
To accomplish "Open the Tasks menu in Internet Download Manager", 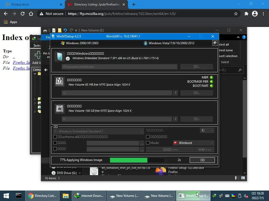I will 37,46.
